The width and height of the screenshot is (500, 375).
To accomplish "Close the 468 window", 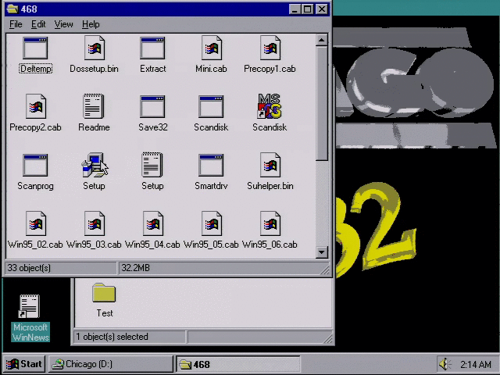I will click(322, 9).
